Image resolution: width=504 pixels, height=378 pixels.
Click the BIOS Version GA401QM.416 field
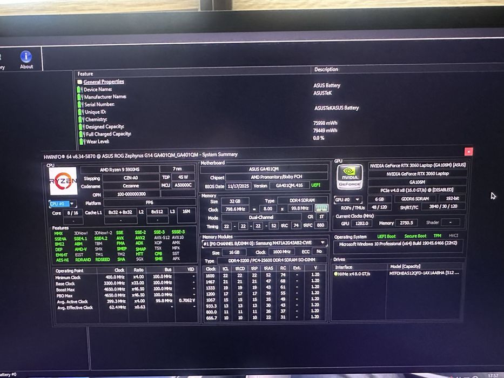point(289,185)
